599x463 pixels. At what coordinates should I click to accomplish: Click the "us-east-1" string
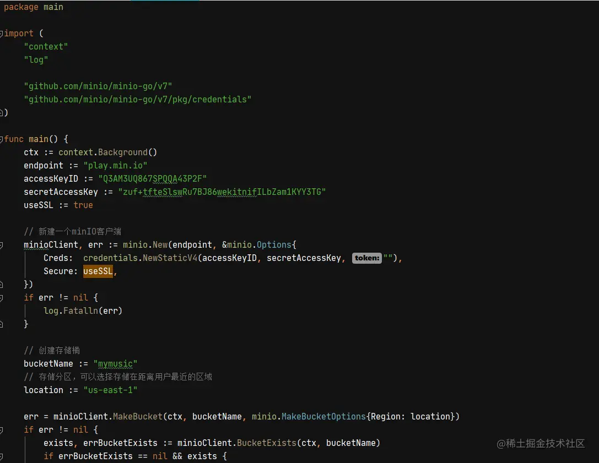(x=110, y=390)
